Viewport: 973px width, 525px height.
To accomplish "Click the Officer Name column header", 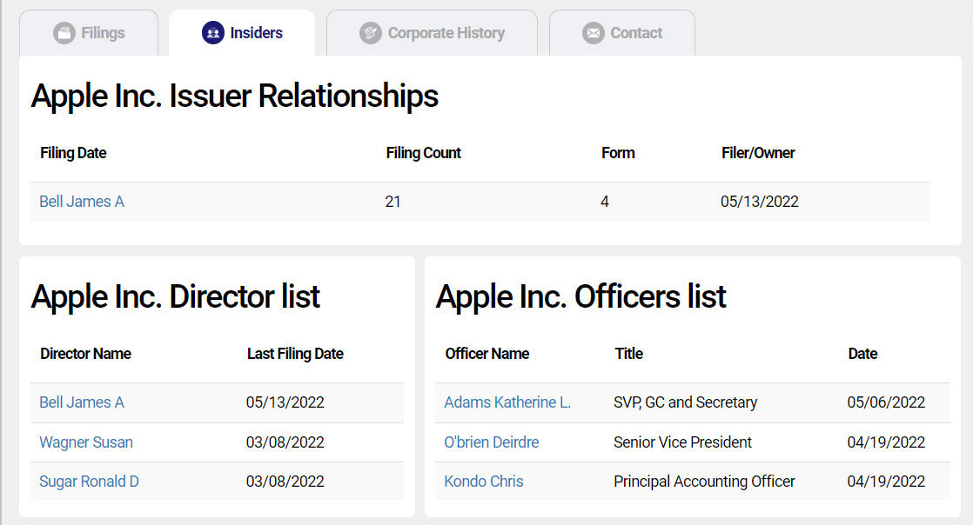I will (487, 354).
